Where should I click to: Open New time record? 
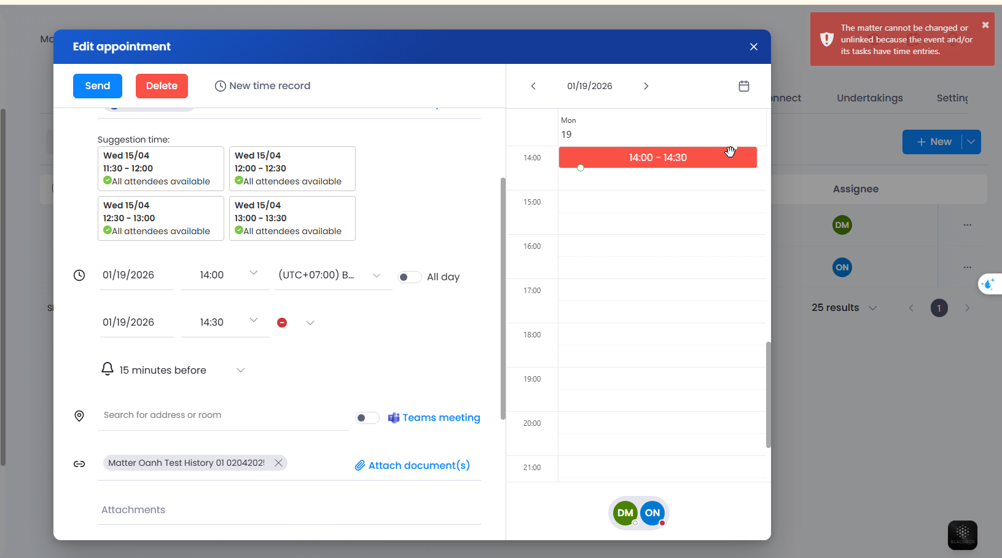point(262,86)
